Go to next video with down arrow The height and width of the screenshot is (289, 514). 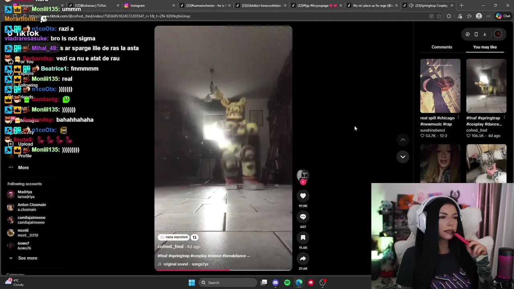click(x=403, y=157)
